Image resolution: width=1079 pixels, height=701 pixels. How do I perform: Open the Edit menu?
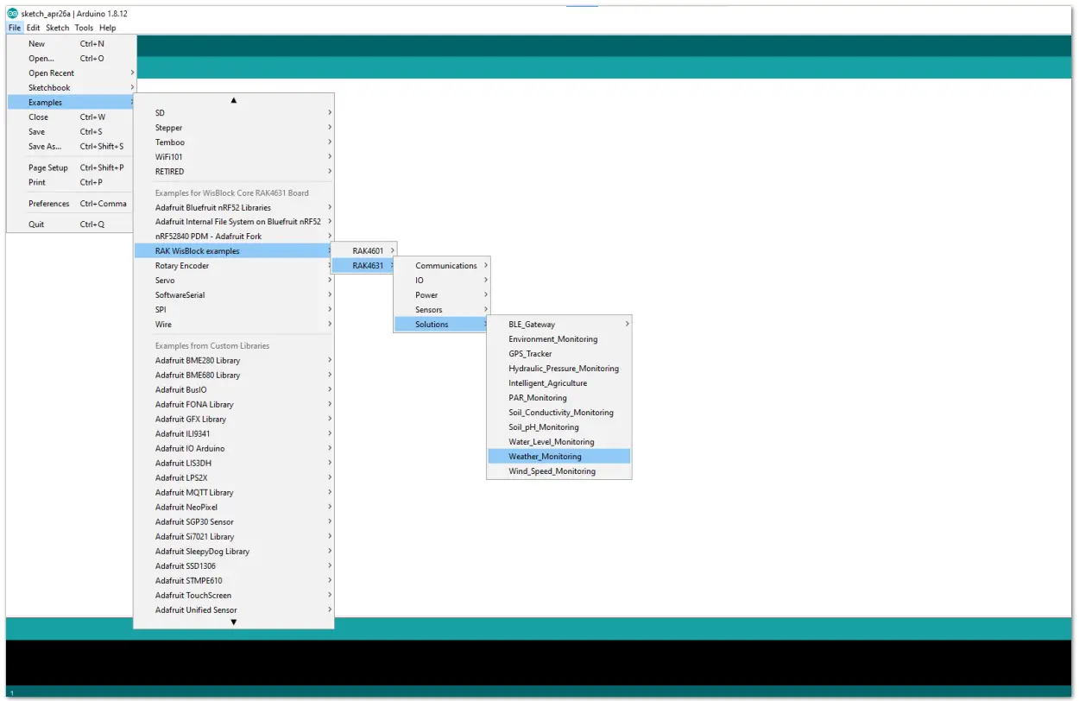point(33,28)
